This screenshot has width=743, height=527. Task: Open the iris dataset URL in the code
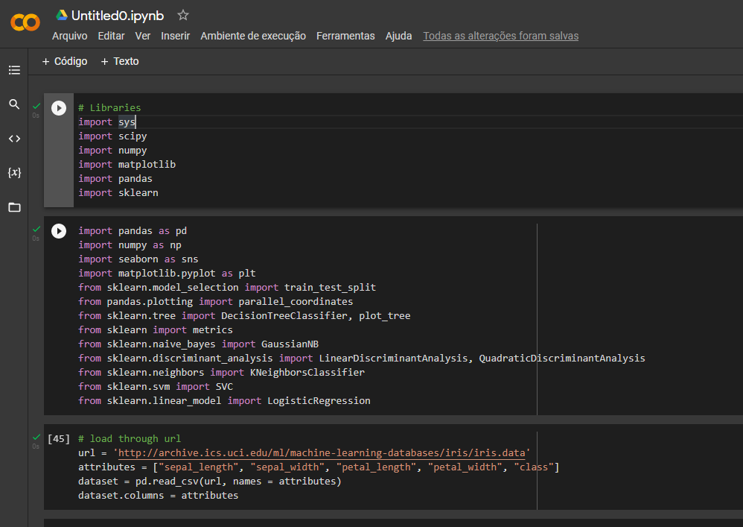pyautogui.click(x=313, y=452)
